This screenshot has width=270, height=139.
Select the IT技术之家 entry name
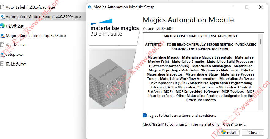(15, 26)
